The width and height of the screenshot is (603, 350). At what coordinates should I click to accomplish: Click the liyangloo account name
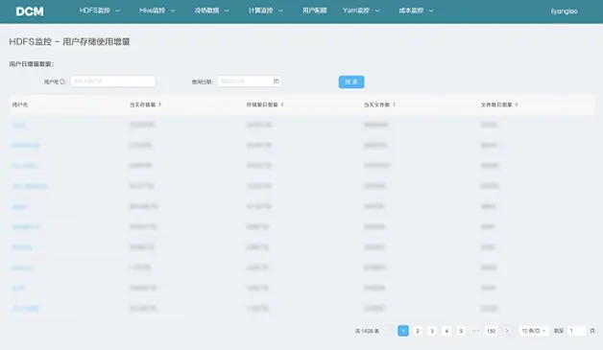click(x=565, y=12)
